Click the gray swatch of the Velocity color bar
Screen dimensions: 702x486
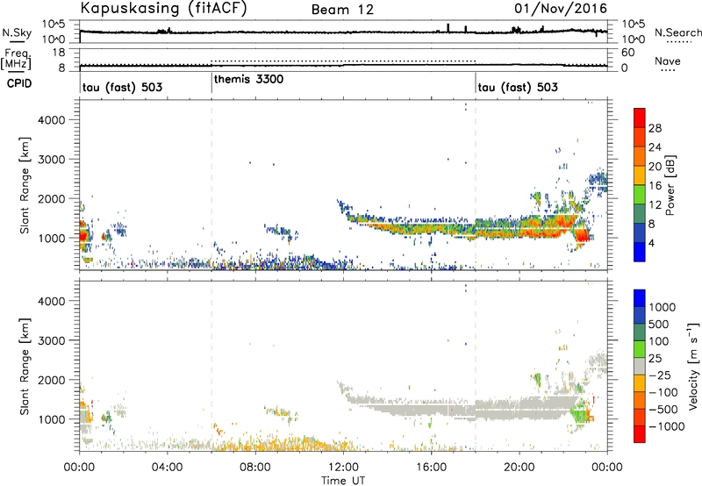pos(640,366)
